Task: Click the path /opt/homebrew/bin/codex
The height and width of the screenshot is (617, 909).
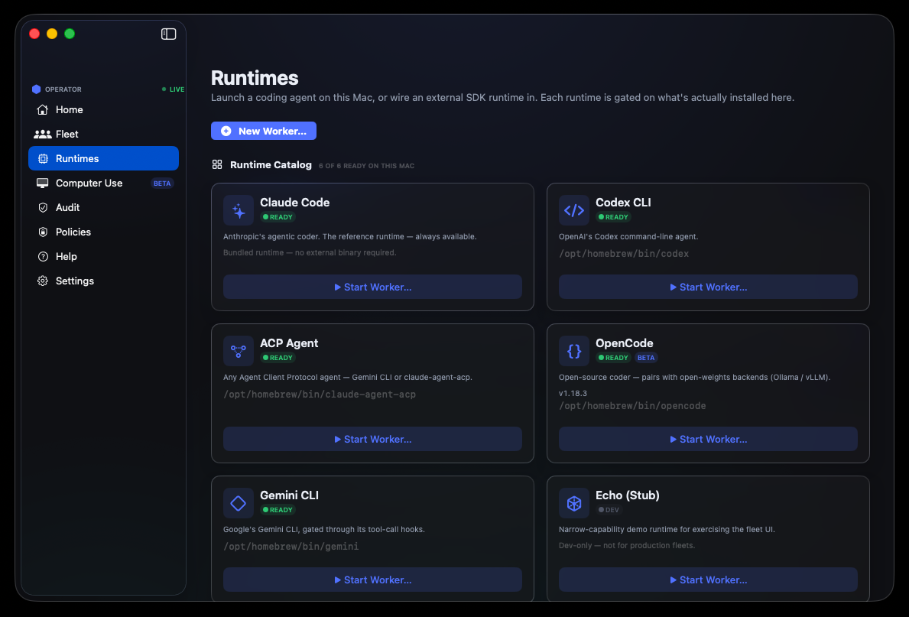Action: point(624,253)
